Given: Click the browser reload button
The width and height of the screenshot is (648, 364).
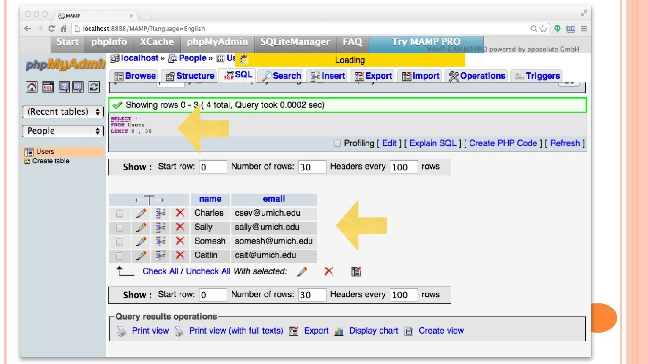Looking at the screenshot, I should (51, 29).
